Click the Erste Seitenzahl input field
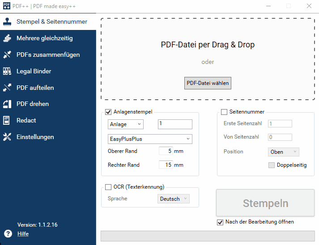The image size is (319, 245). 280,124
